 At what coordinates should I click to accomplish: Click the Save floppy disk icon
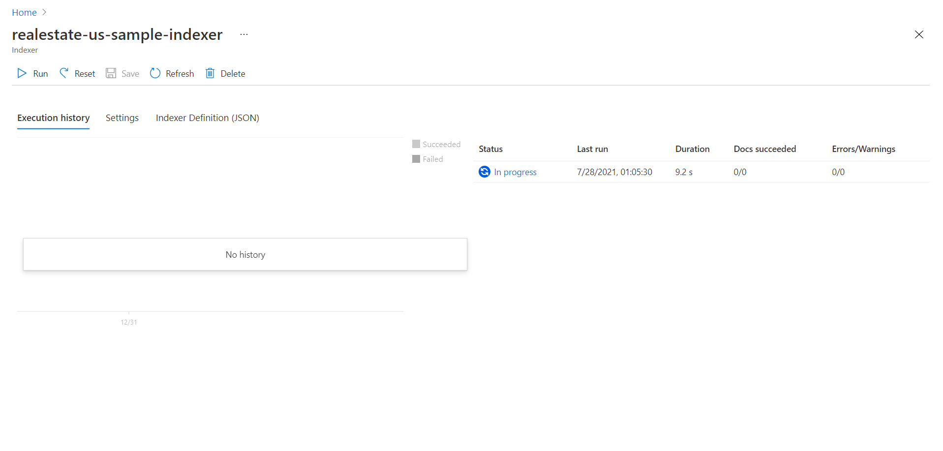click(111, 73)
